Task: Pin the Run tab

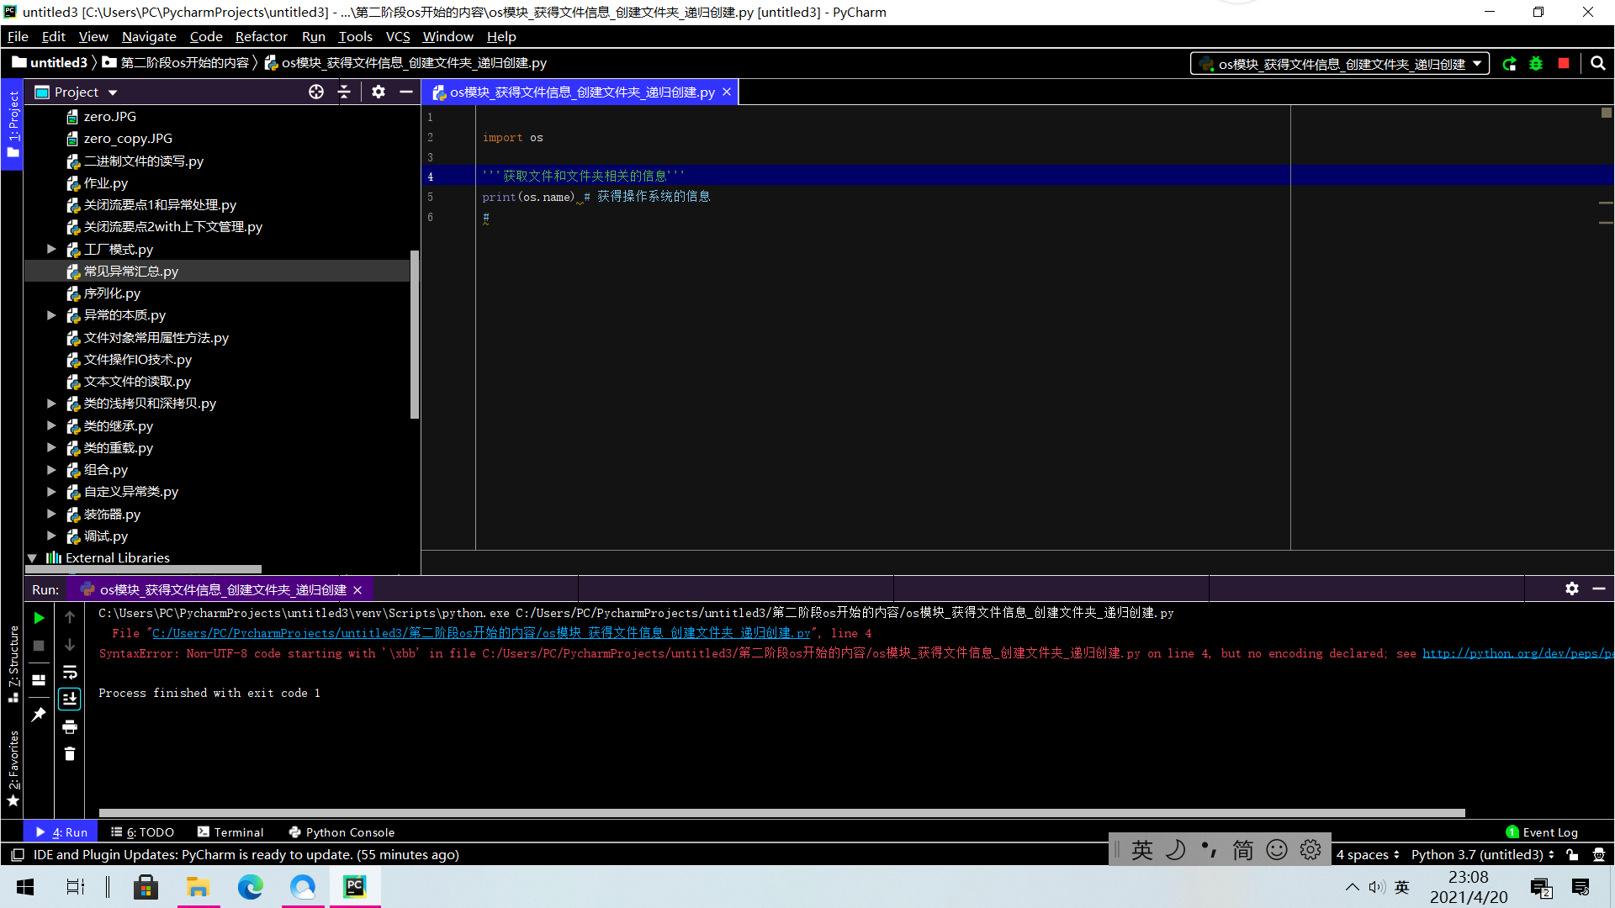Action: point(39,715)
